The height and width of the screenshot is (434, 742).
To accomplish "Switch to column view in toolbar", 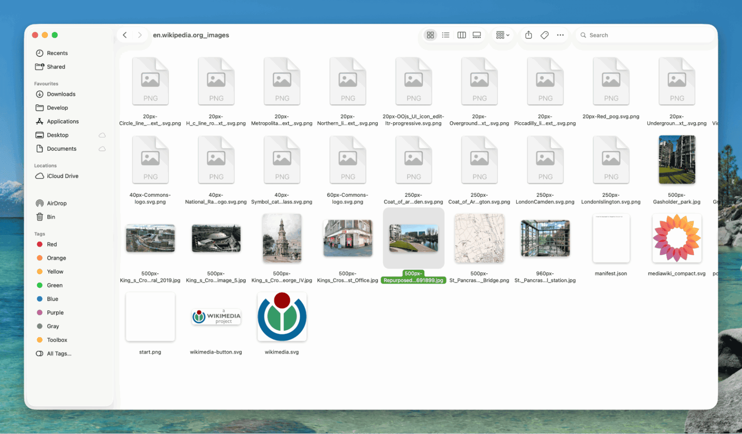I will coord(461,35).
